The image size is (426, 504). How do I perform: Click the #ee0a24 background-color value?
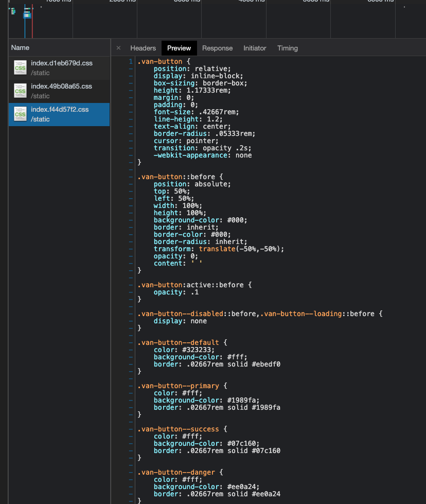pos(241,486)
